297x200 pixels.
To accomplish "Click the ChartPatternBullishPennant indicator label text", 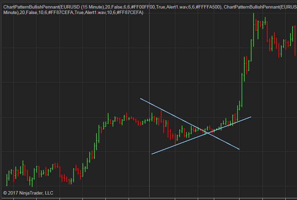I will click(150, 10).
